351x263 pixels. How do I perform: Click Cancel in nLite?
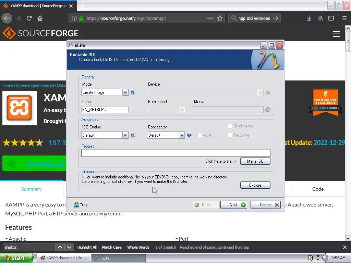coord(266,205)
